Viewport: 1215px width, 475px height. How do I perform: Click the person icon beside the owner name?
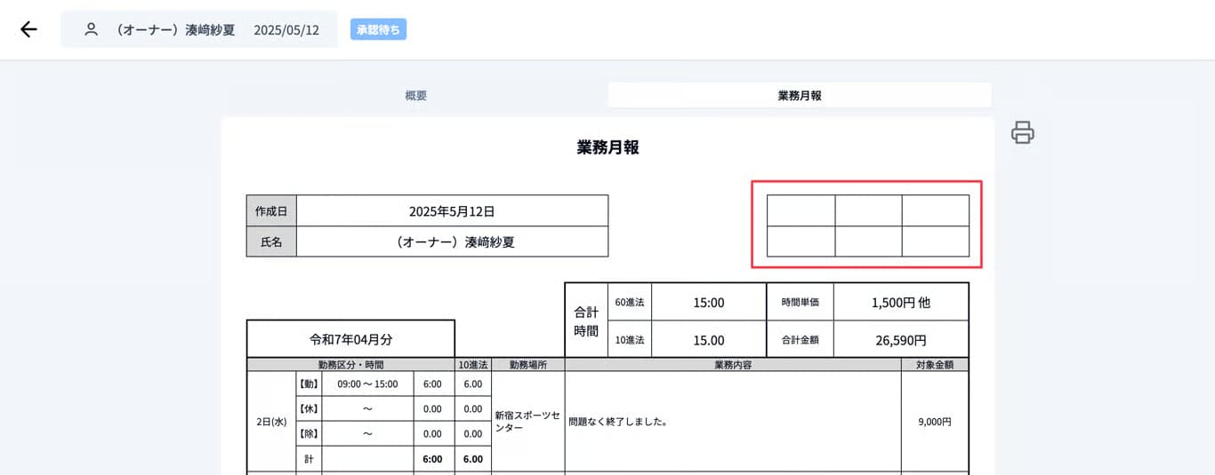[x=91, y=29]
